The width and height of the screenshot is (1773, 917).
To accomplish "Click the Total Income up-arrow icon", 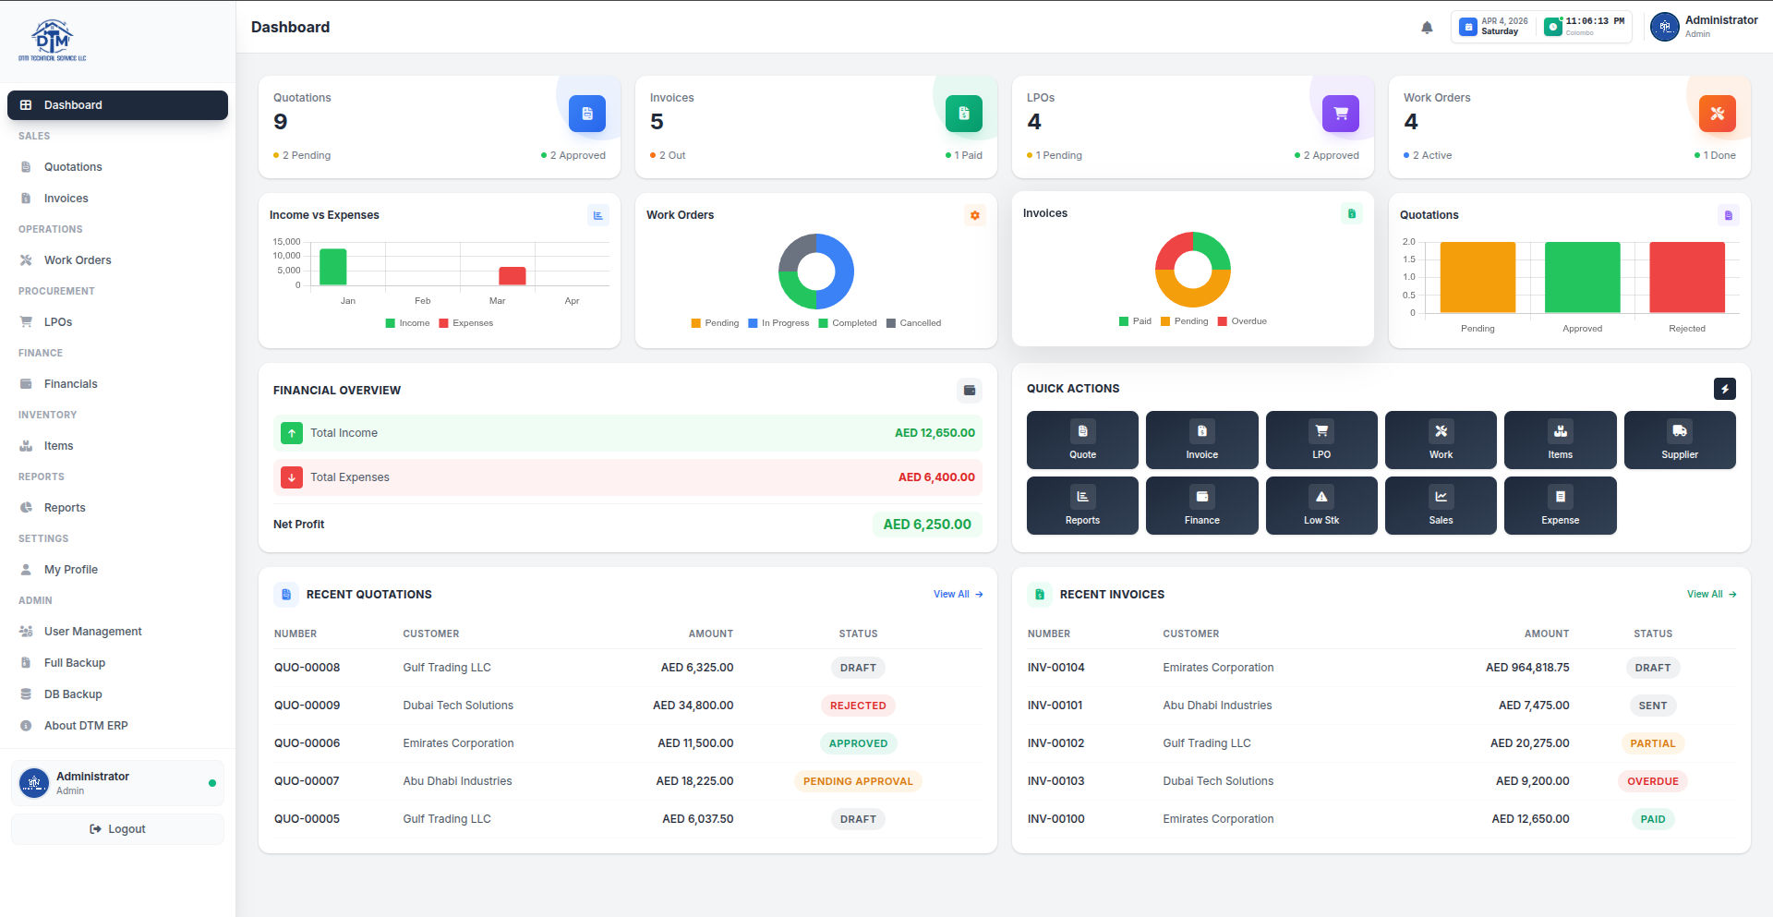I will pos(292,433).
